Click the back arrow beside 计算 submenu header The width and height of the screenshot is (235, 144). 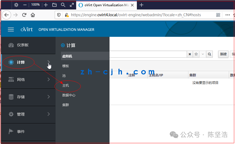[x=63, y=45]
